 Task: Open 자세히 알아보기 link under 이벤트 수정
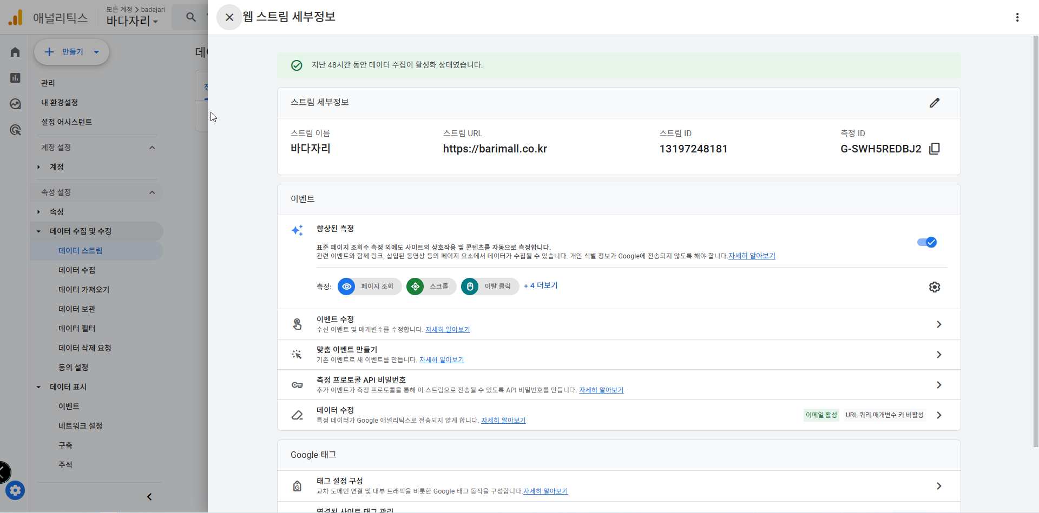click(x=448, y=329)
